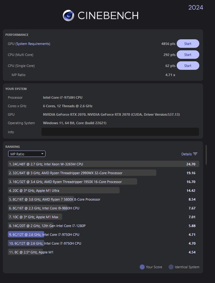Viewport: 215px width, 283px height.
Task: Click the YOUR SYSTEM section heading
Action: click(x=16, y=89)
